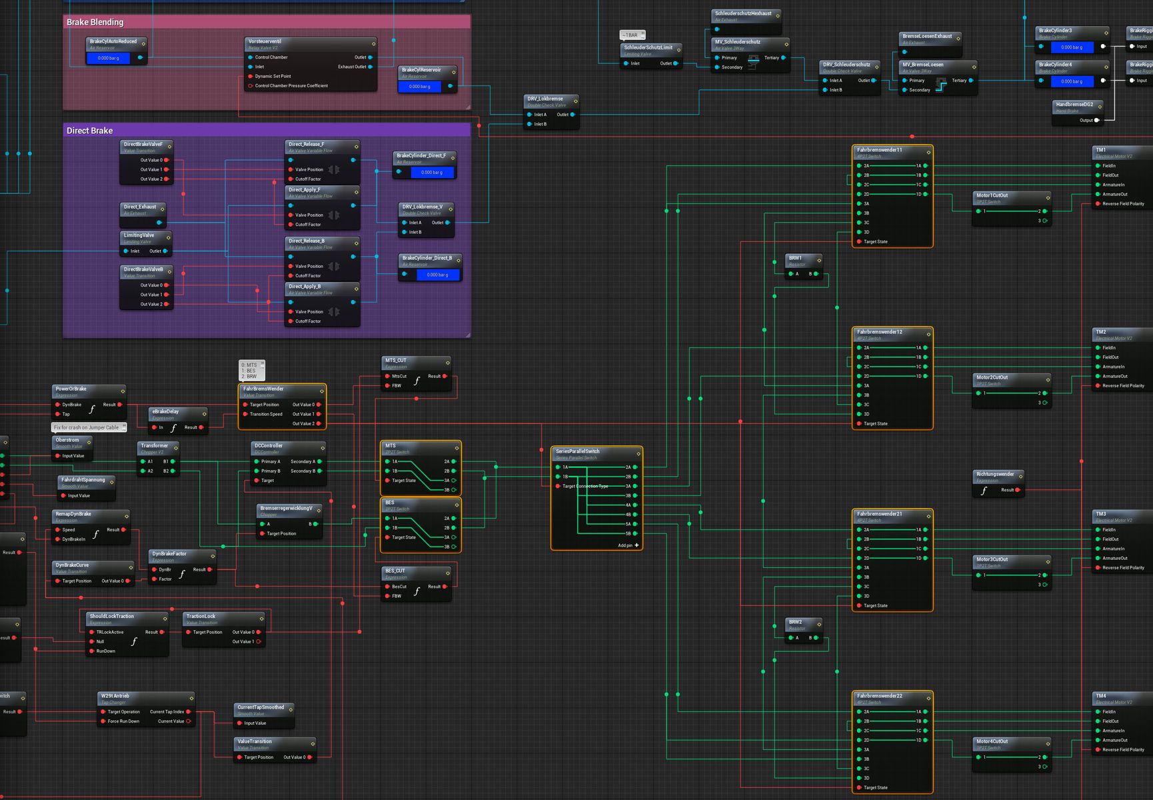Click the diamond indicator on the Vorsteuerventil header
1153x800 pixels.
(373, 44)
